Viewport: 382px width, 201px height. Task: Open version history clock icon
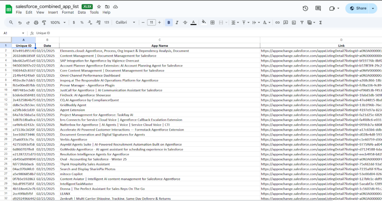pos(305,8)
